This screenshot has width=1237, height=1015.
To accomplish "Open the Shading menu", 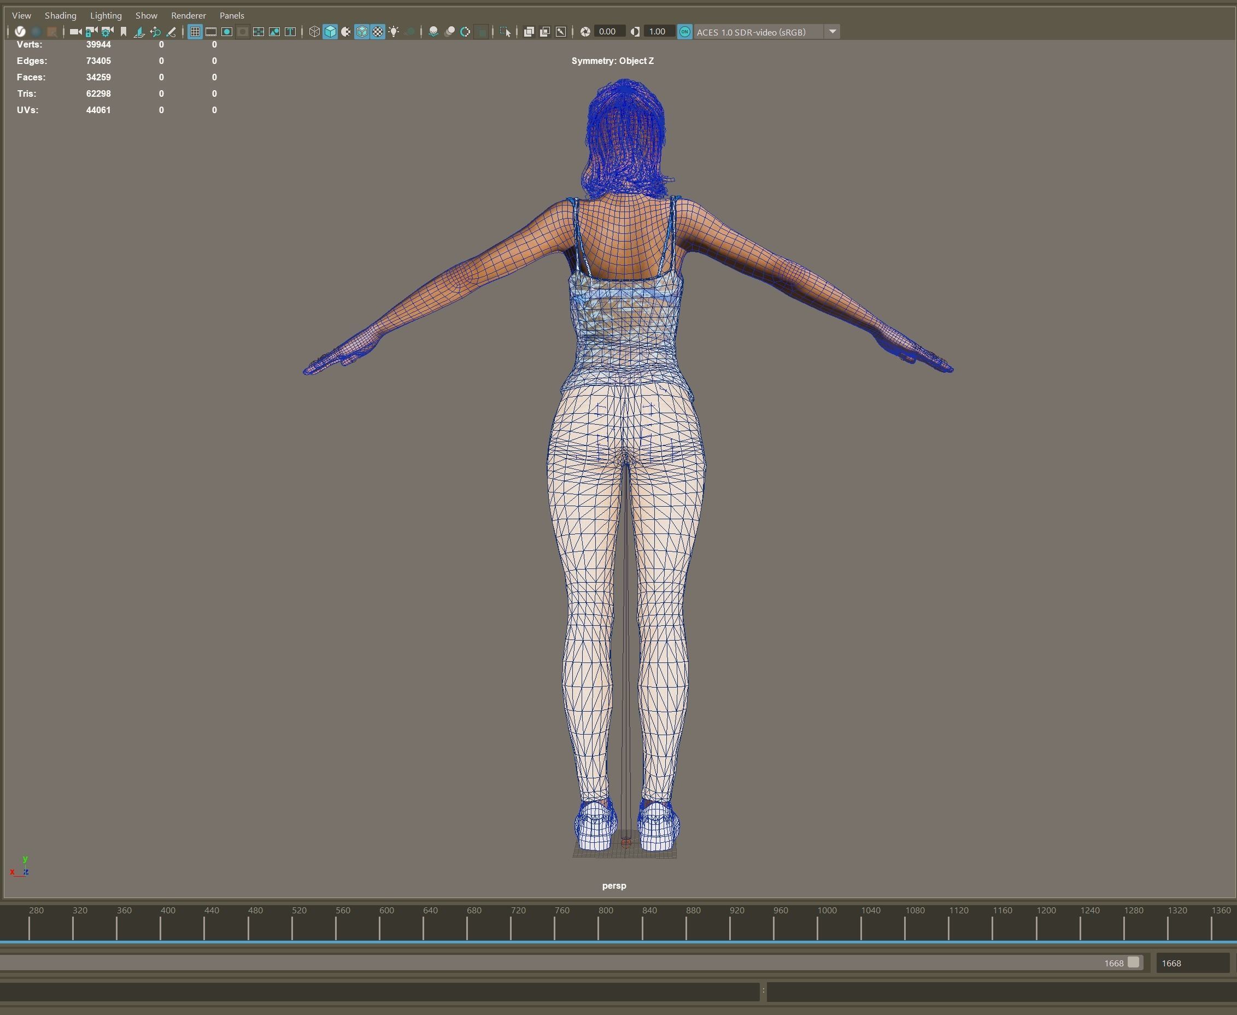I will coord(60,15).
